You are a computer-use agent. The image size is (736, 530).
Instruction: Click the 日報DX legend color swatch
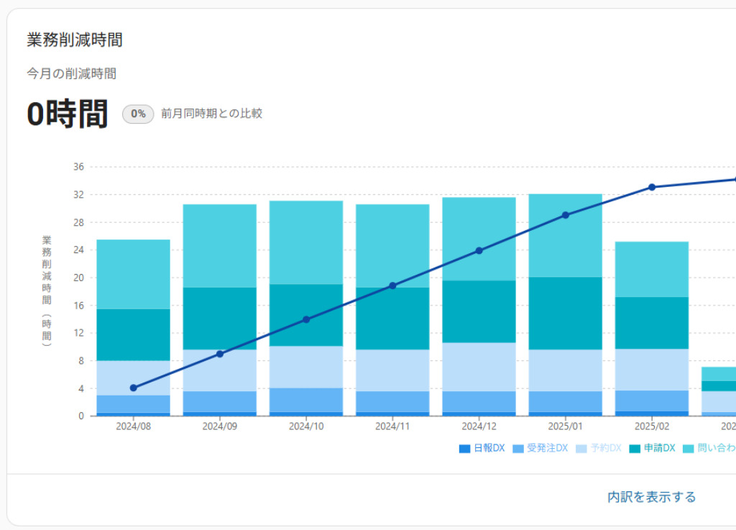click(x=465, y=449)
